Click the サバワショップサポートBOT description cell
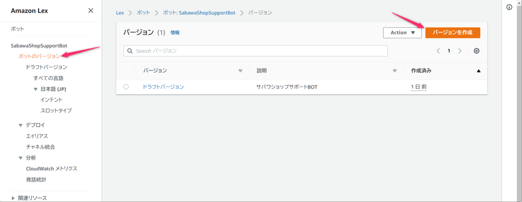The width and height of the screenshot is (522, 202). pyautogui.click(x=287, y=87)
